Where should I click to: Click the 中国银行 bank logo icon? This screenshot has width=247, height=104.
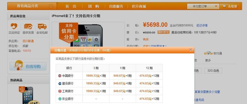[x=60, y=76]
